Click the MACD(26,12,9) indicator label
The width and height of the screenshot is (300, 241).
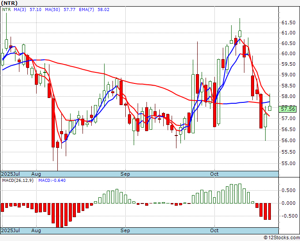click(18, 181)
